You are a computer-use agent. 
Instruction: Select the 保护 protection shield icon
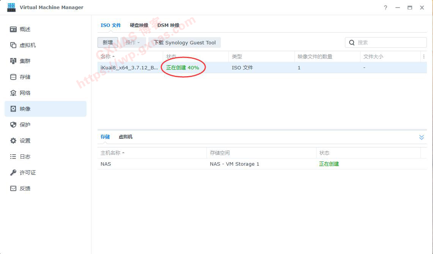(x=13, y=125)
